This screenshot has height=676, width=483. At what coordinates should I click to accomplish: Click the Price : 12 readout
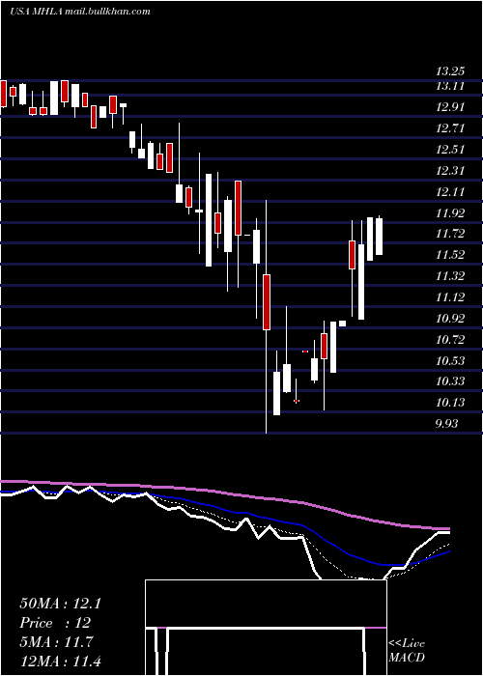55,623
